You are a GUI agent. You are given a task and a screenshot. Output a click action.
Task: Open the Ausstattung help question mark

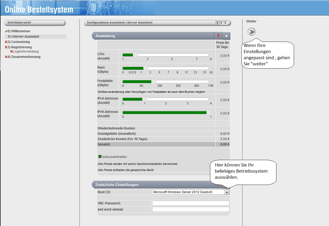[218, 36]
